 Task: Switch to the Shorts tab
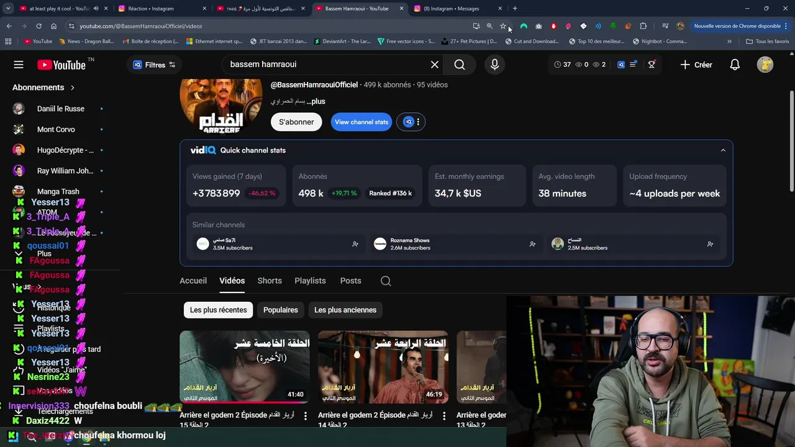click(x=270, y=281)
